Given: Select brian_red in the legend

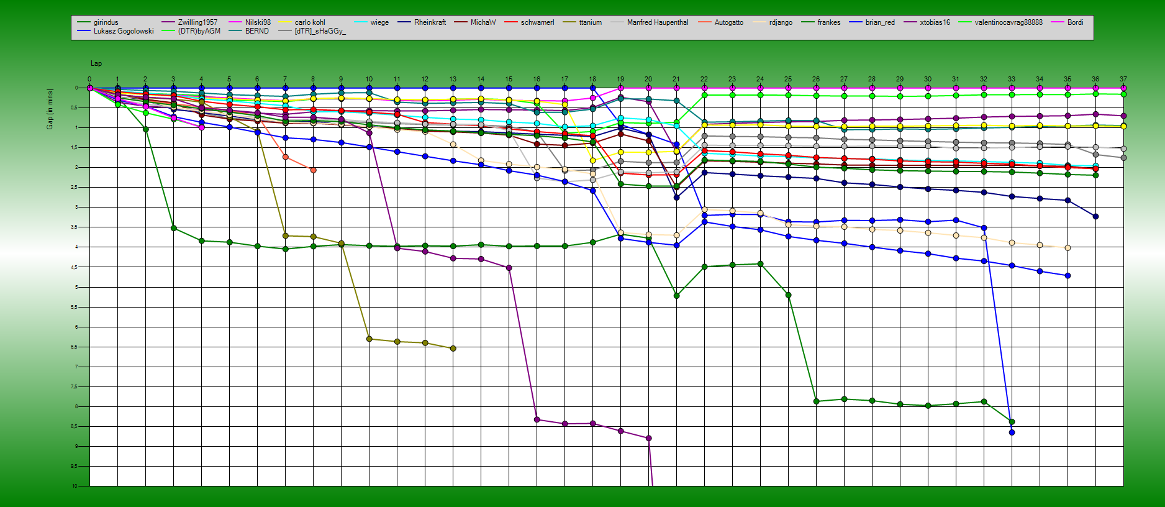Looking at the screenshot, I should (x=880, y=22).
